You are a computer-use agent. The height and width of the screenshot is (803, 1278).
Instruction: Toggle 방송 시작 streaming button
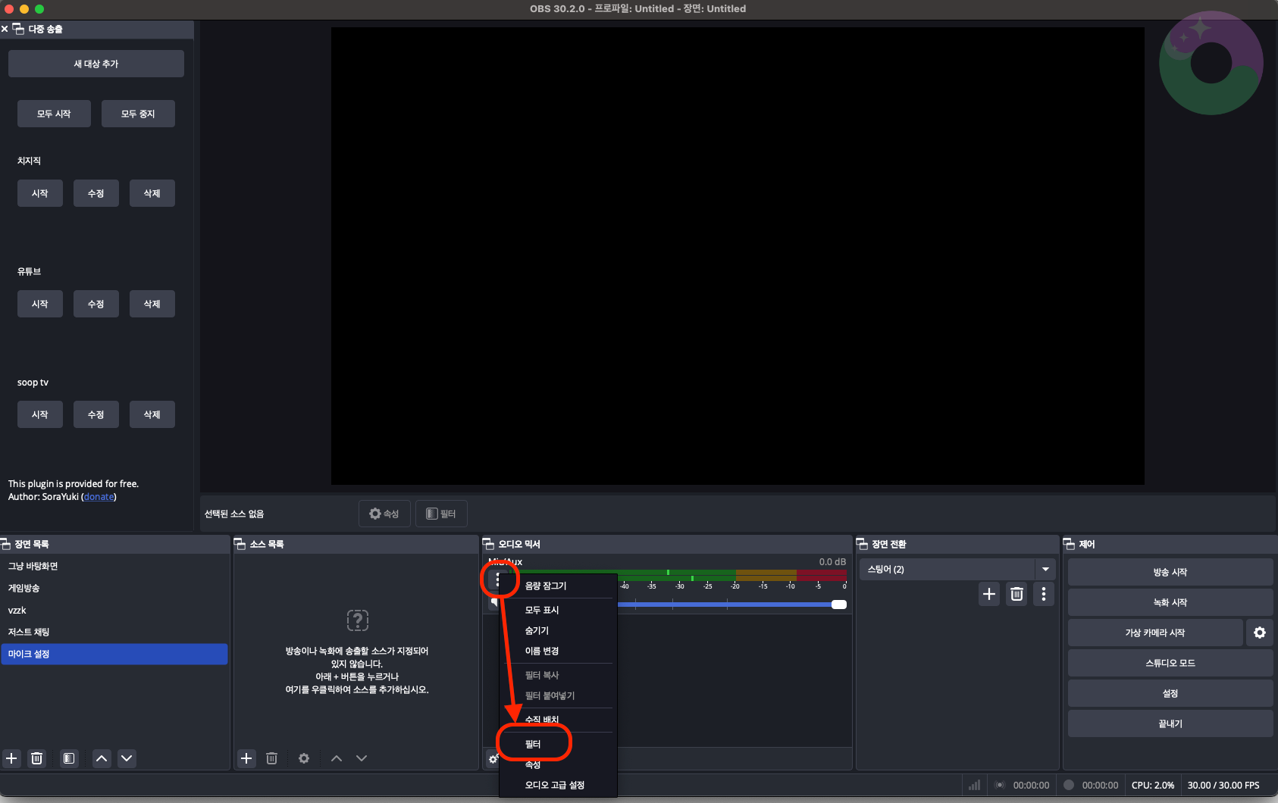1170,572
